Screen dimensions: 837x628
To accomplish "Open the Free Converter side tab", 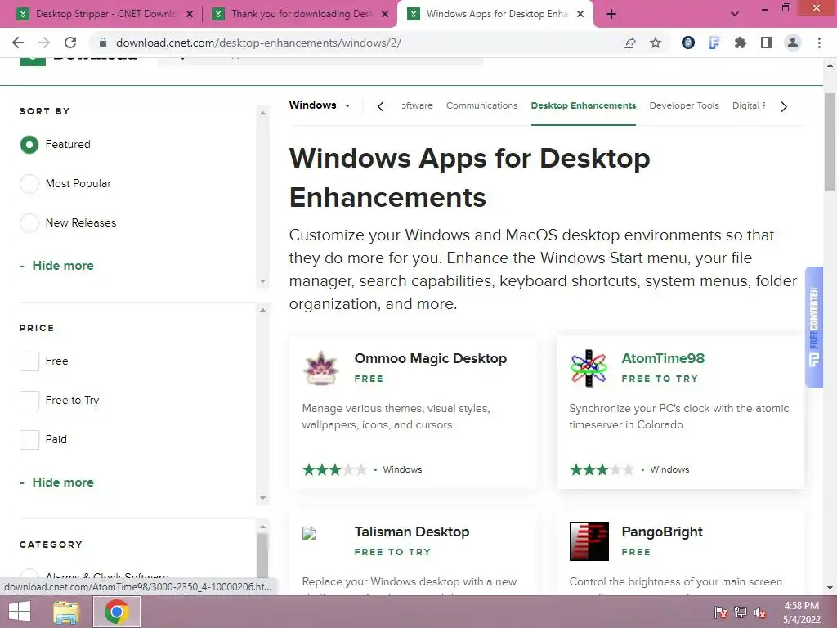I will tap(813, 327).
